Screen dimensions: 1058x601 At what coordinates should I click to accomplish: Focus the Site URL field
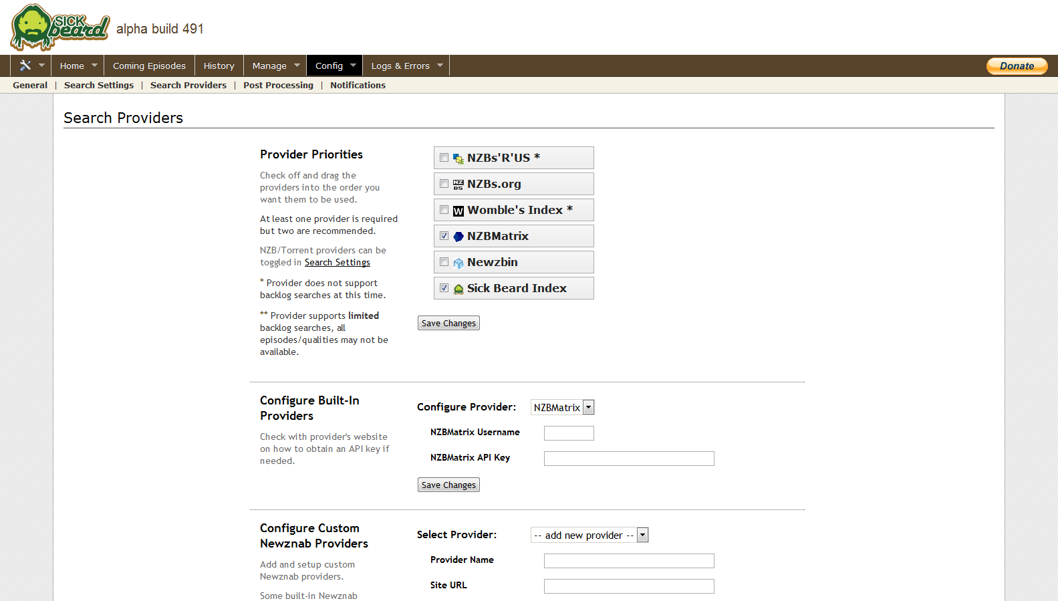coord(629,586)
